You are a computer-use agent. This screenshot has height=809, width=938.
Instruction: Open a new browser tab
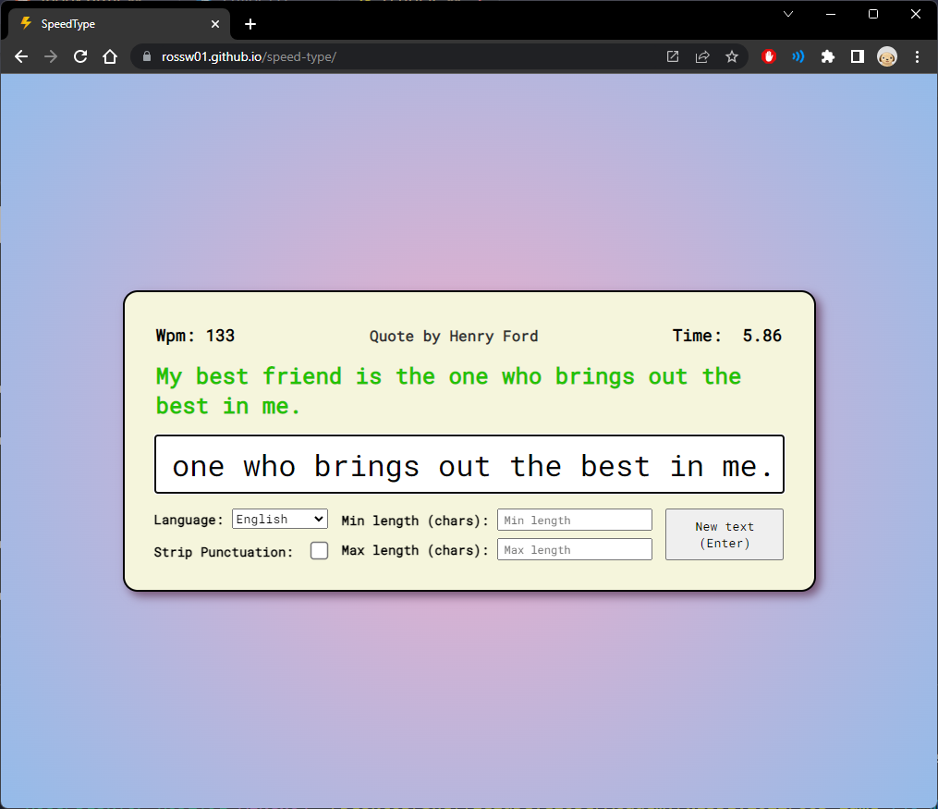(250, 24)
